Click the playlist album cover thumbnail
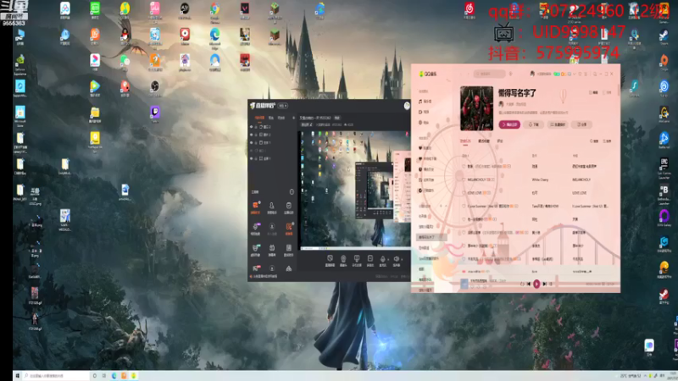The width and height of the screenshot is (678, 381). click(x=476, y=108)
